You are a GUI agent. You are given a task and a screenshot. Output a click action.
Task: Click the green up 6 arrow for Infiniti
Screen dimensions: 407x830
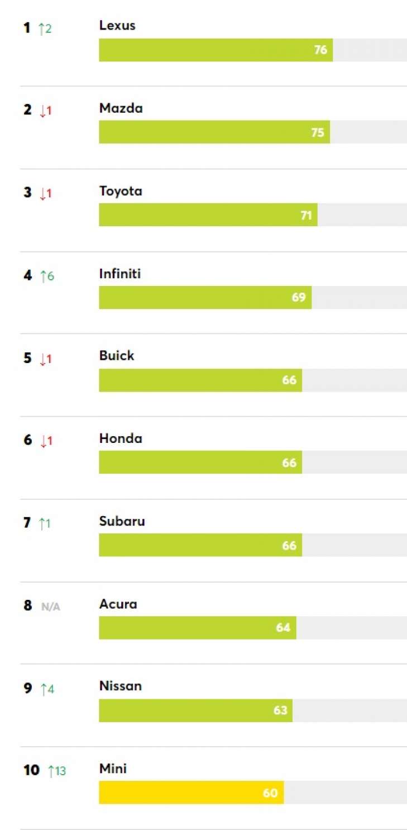[x=44, y=276]
